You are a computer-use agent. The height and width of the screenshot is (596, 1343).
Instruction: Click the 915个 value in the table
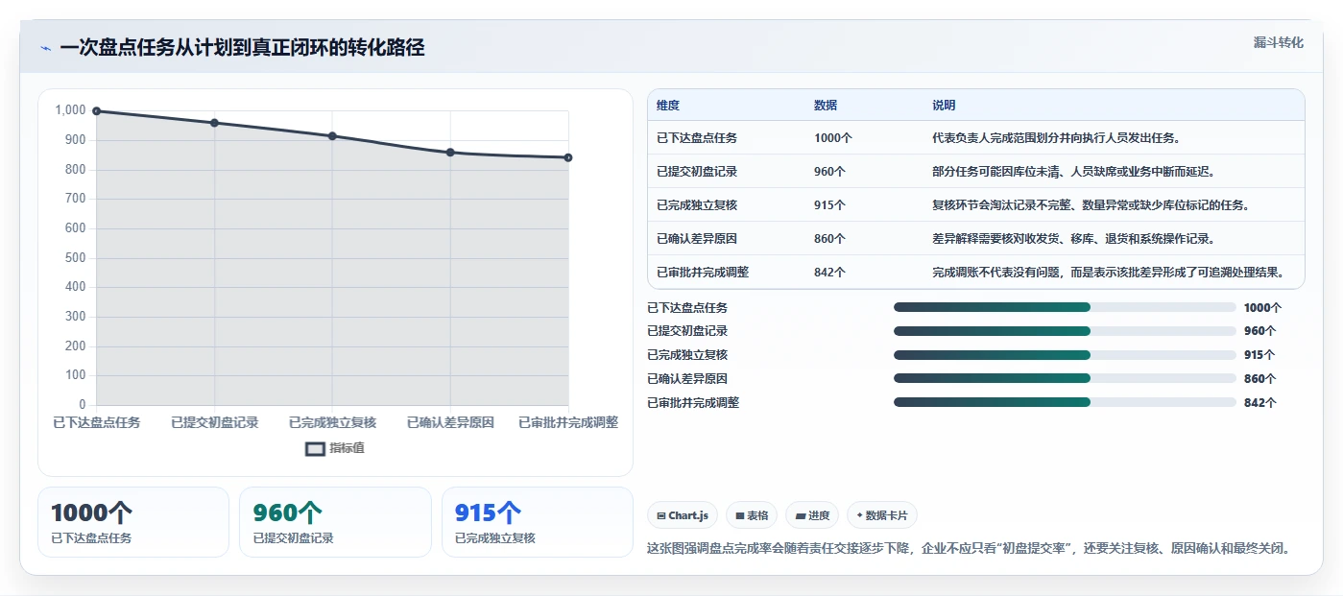coord(829,205)
